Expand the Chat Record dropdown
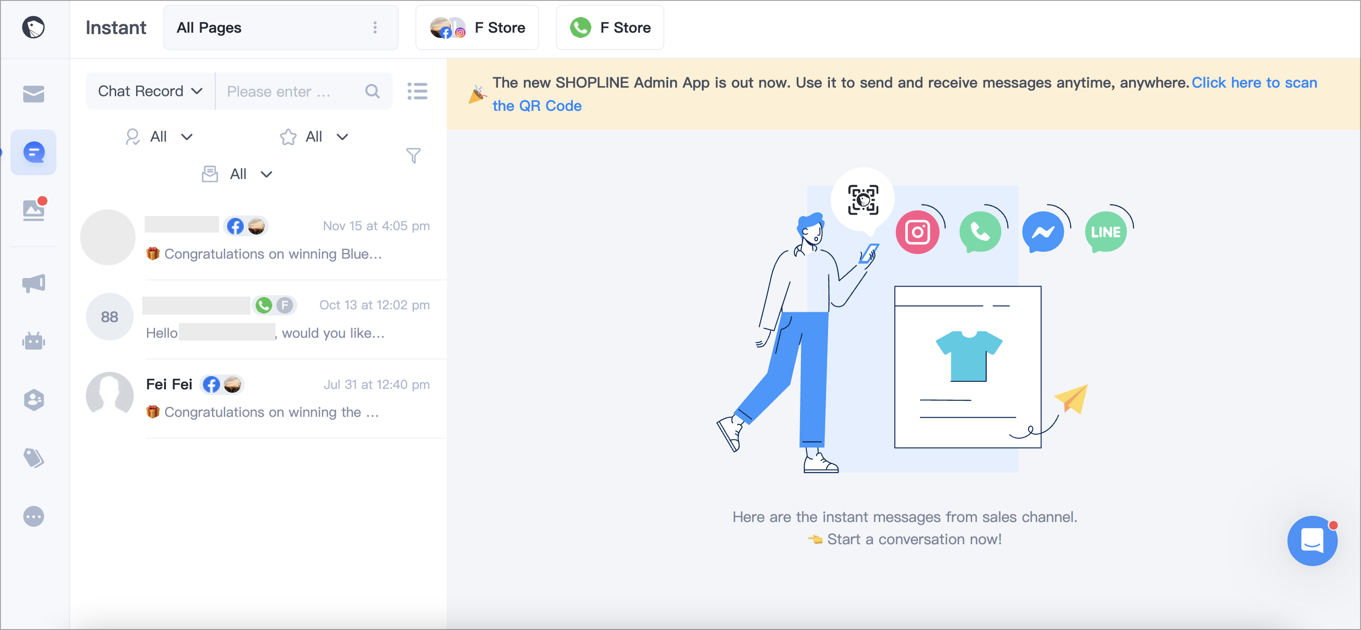1361x630 pixels. (x=150, y=91)
